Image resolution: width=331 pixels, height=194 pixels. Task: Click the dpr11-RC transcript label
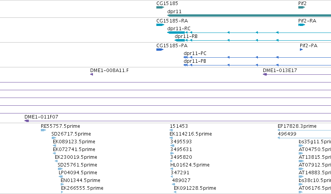(x=179, y=29)
